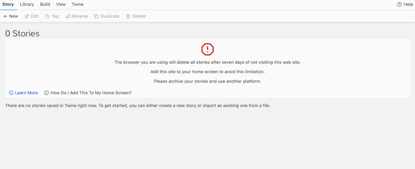Go to the View tab
The image size is (415, 169).
(x=61, y=4)
